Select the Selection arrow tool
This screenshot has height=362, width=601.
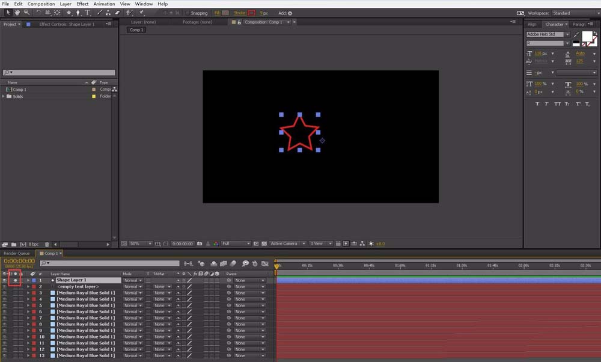pyautogui.click(x=8, y=13)
